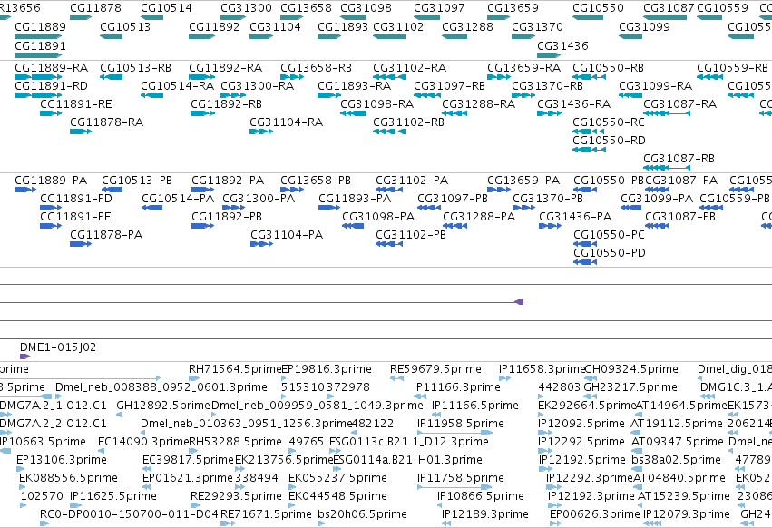The width and height of the screenshot is (772, 528).
Task: Select protein CG13659-PA
Action: pos(499,189)
